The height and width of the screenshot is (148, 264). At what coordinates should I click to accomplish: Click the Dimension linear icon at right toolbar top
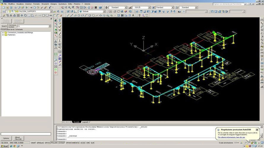[x=262, y=20]
